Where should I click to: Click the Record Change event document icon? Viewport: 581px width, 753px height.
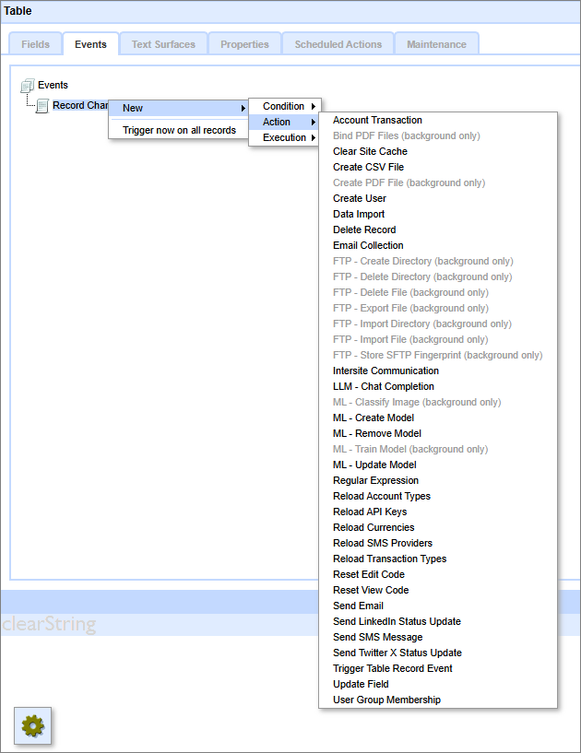[x=42, y=106]
